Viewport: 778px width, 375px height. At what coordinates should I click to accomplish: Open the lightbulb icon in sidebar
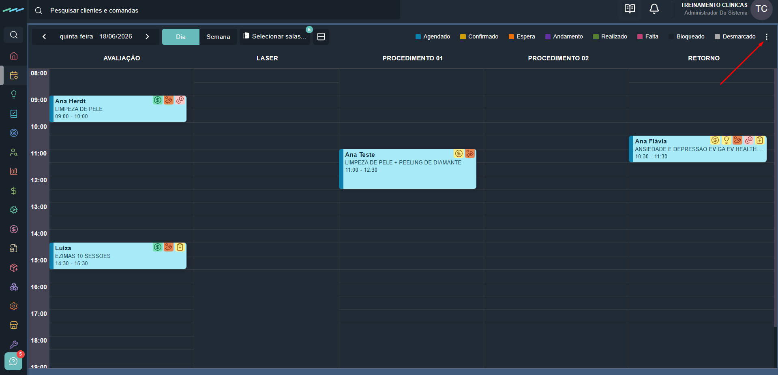point(14,94)
